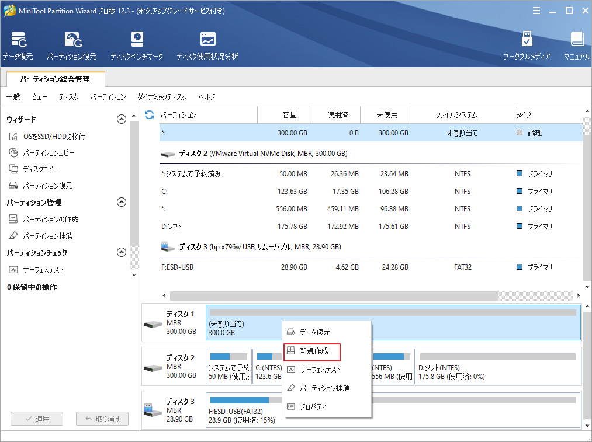This screenshot has width=592, height=442.
Task: Click the refresh icon beside パーティション header
Action: tap(150, 114)
